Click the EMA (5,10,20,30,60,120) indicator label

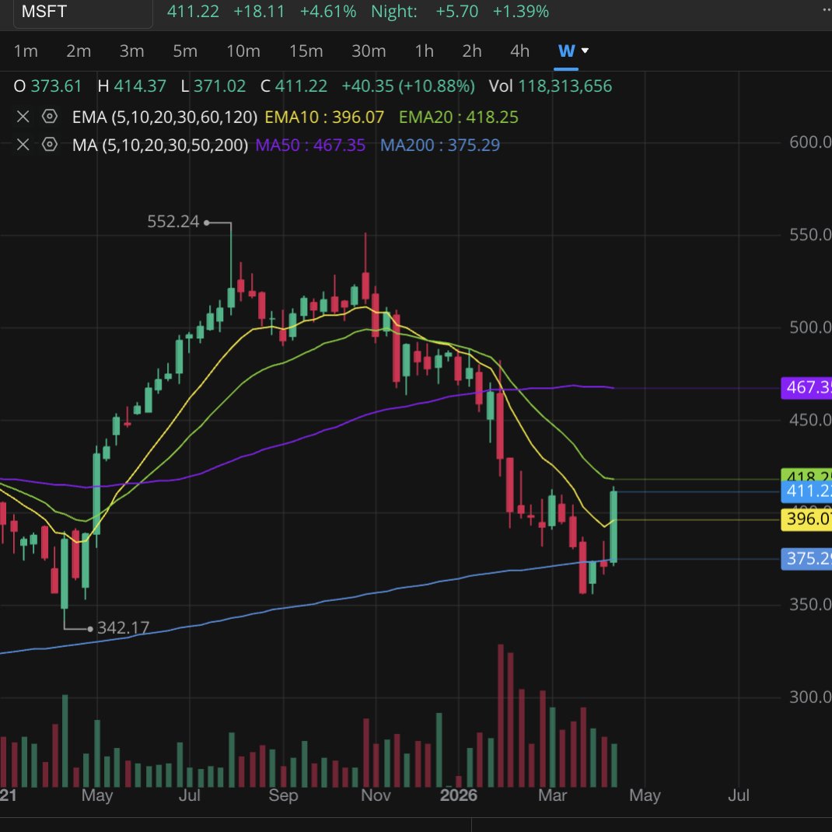coord(165,117)
